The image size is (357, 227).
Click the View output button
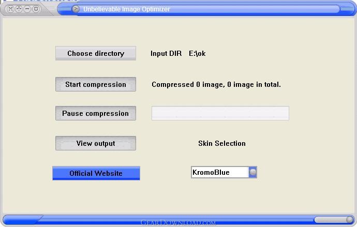96,143
